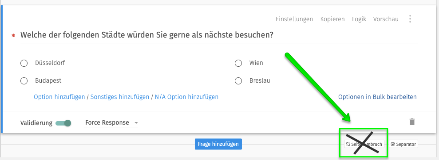Open the Force Response dropdown
Screen dimensions: 439x160
111,122
